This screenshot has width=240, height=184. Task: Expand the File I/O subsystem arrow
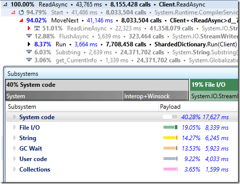tap(14, 127)
